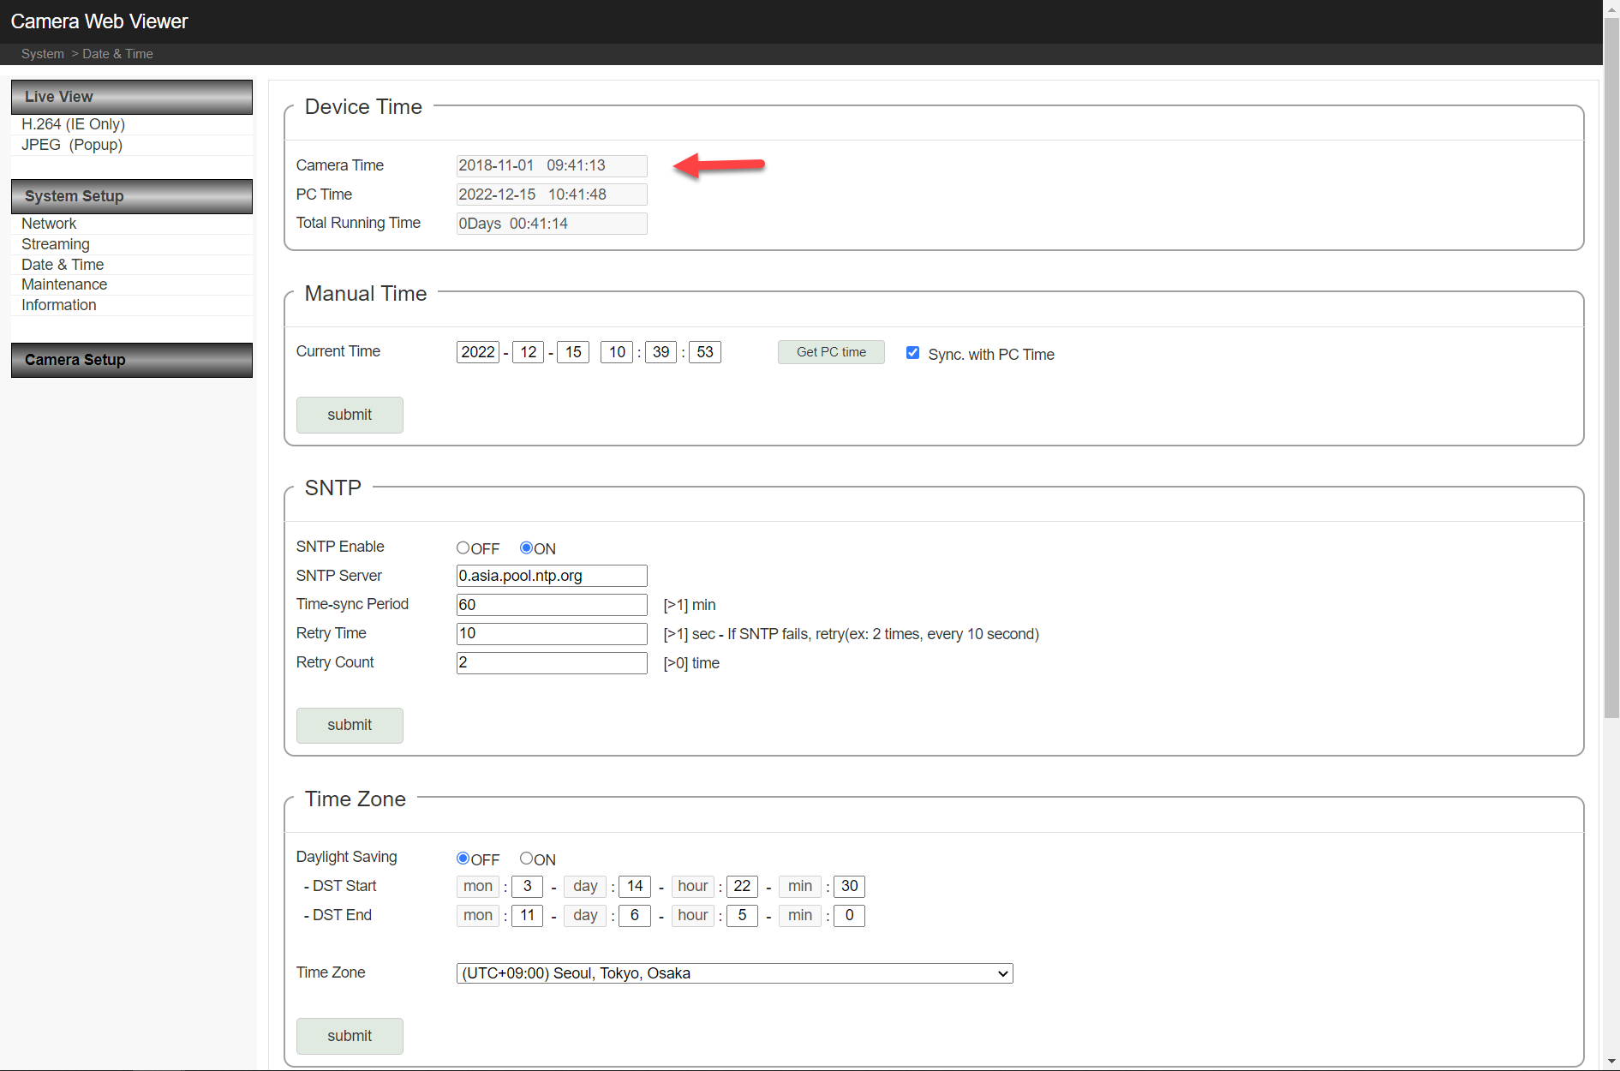Click the SNTP Server input field

point(552,576)
